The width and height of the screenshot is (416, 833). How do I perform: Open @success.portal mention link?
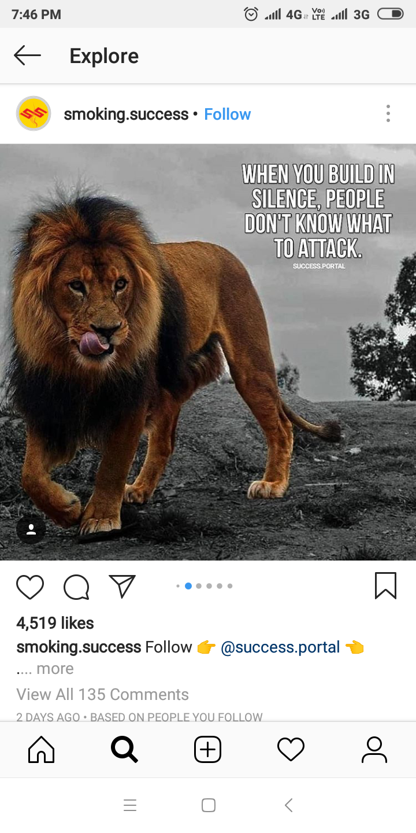280,647
